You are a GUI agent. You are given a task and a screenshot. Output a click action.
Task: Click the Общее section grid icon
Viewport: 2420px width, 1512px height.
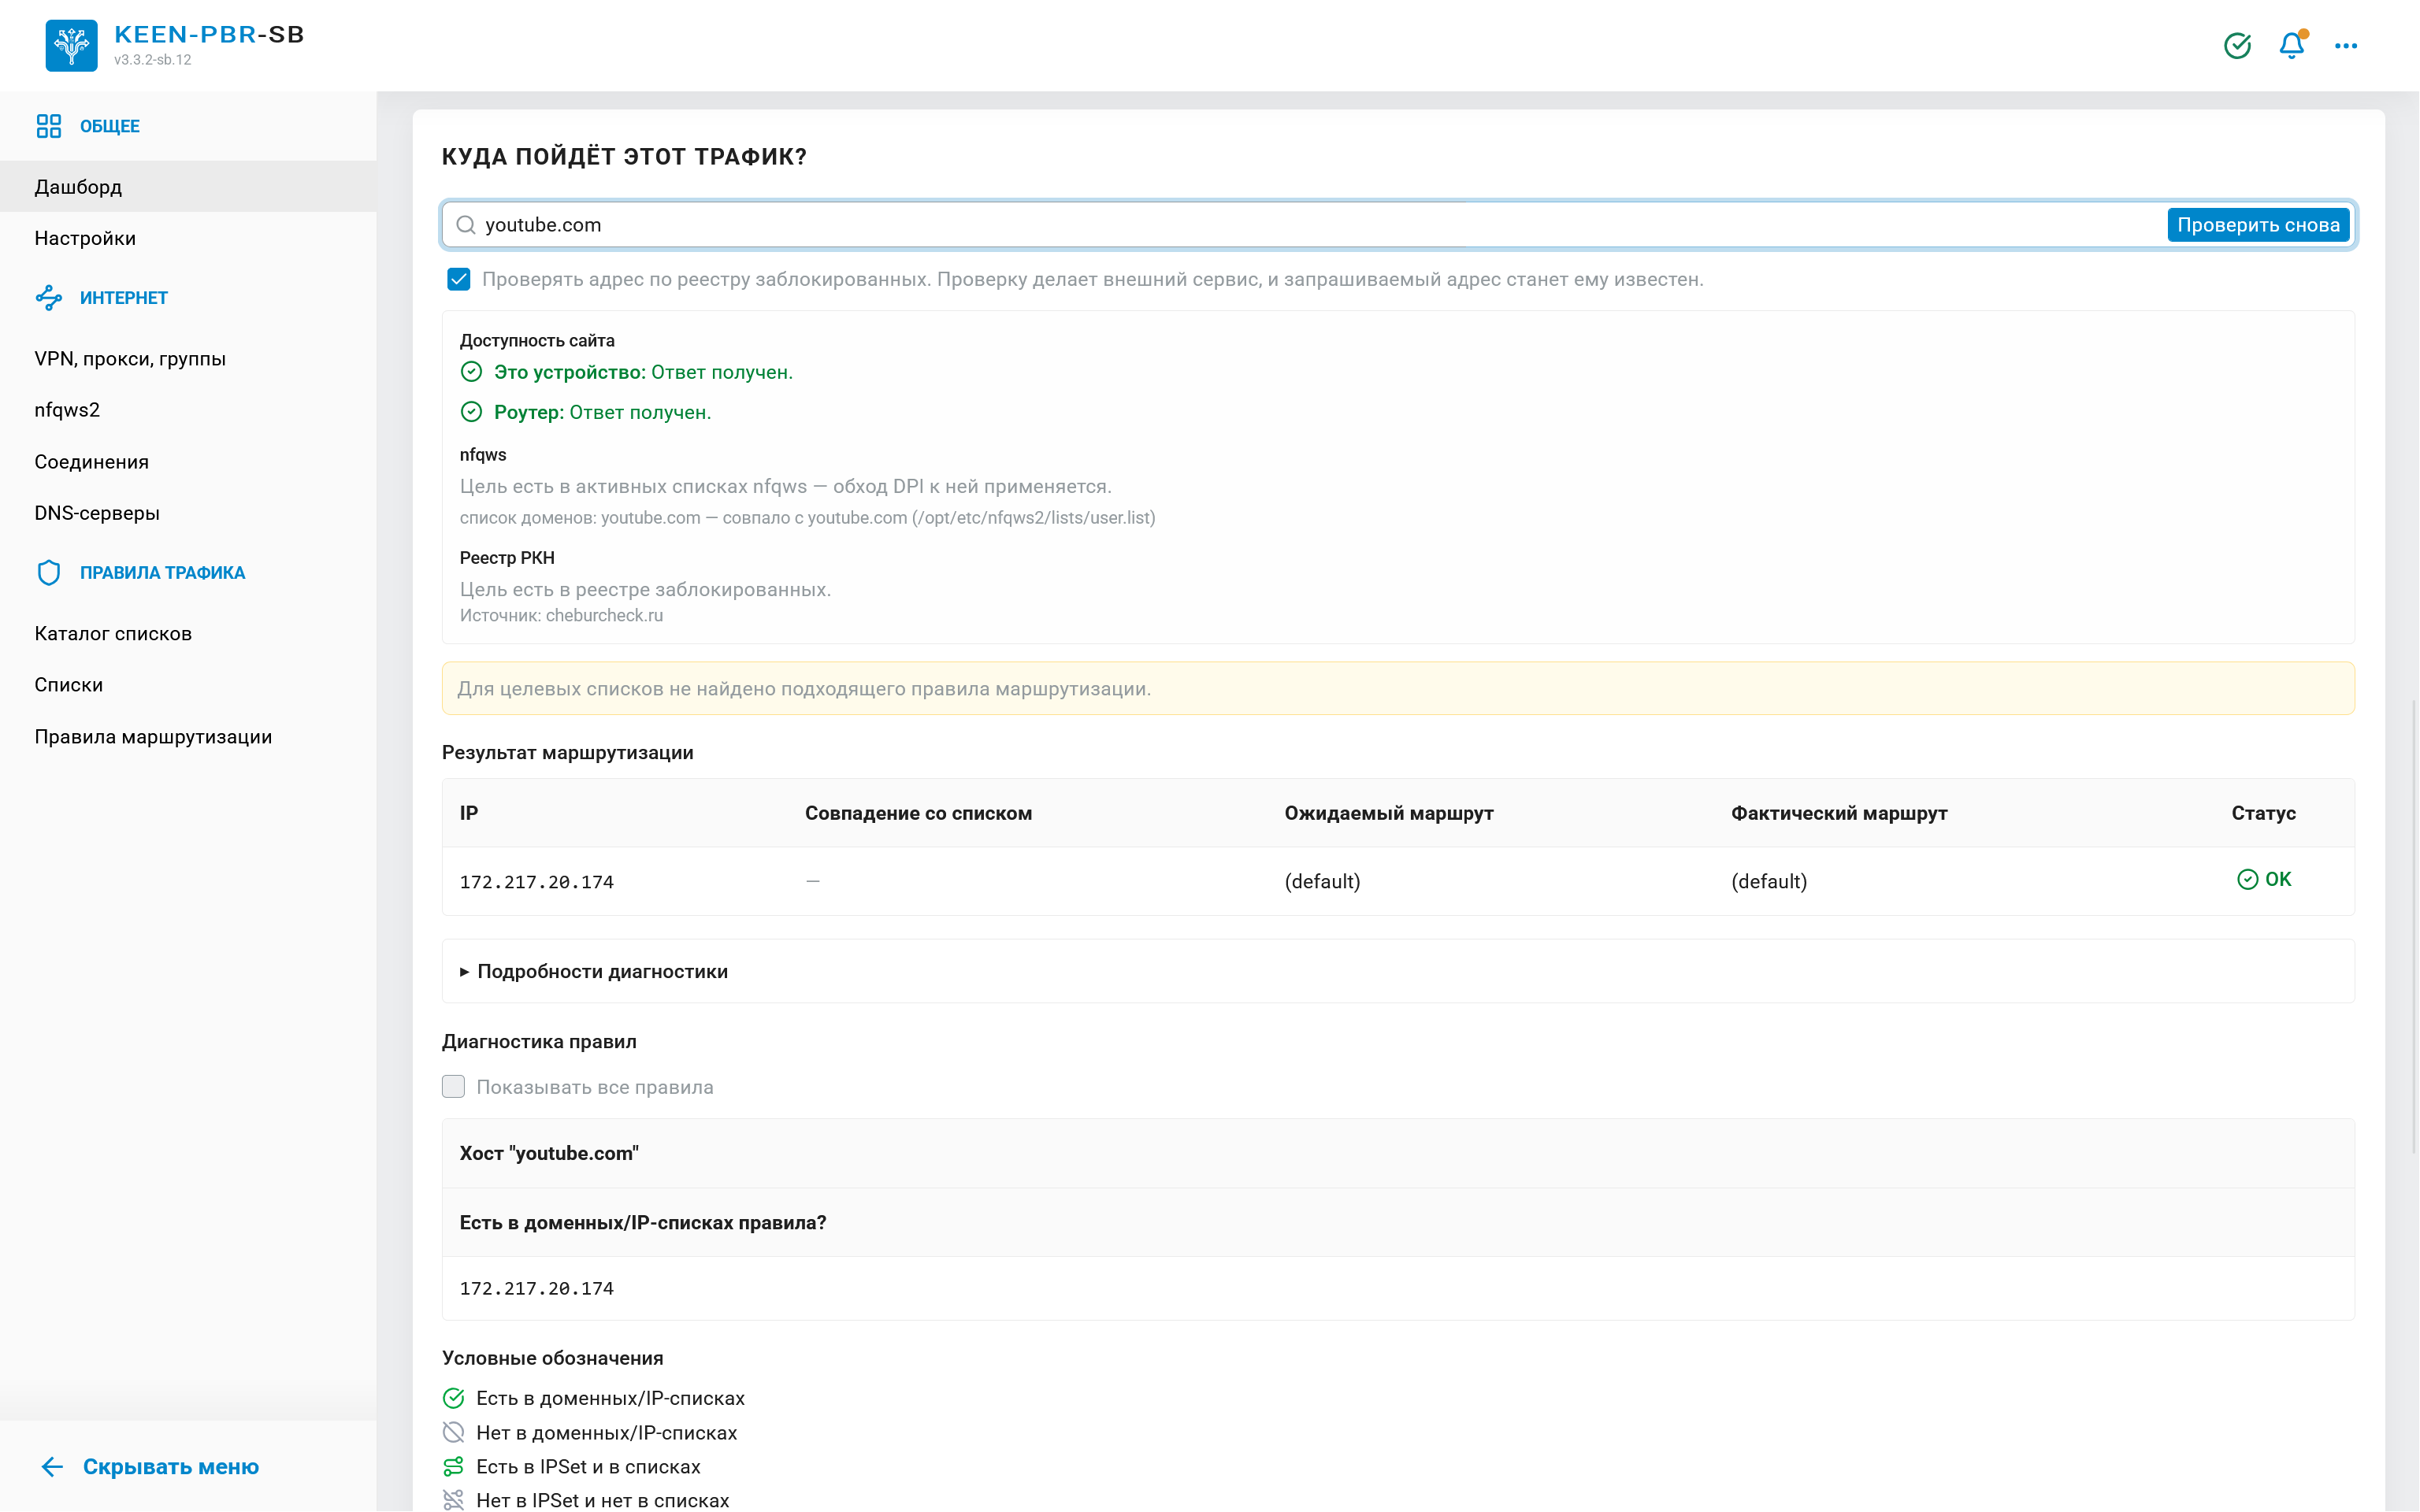pos(49,126)
